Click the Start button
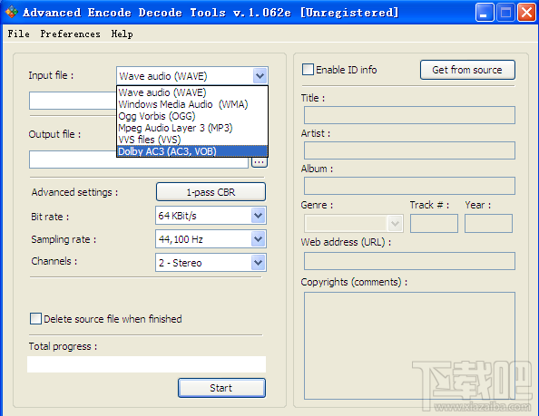 coord(221,388)
